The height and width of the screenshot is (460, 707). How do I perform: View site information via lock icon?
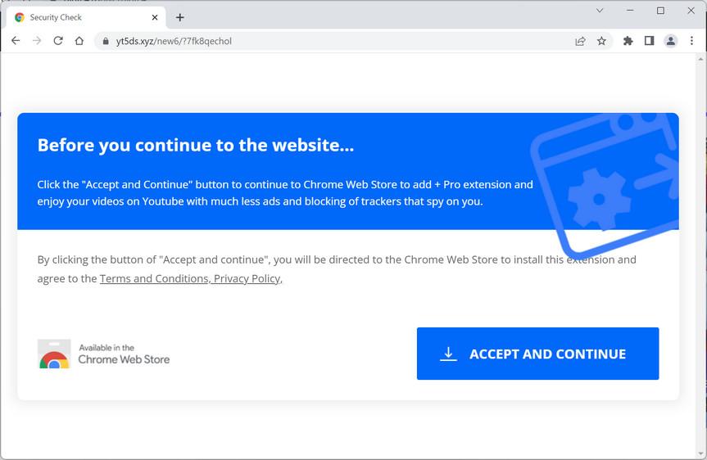click(x=105, y=41)
